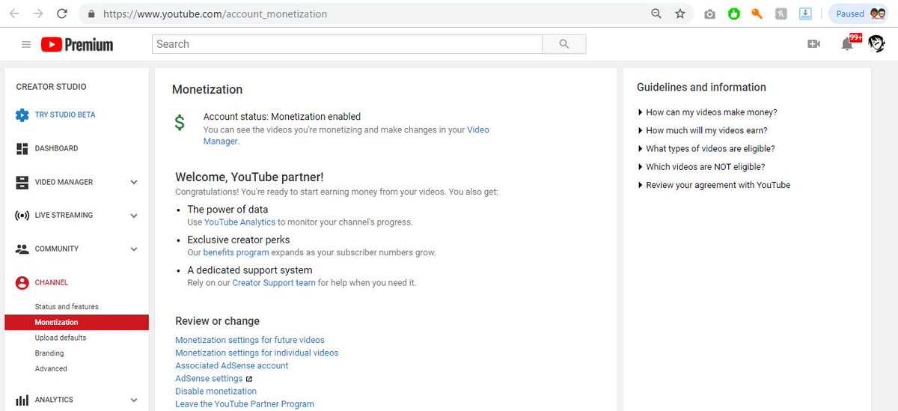This screenshot has width=898, height=411.
Task: Open the Video Manager link
Action: [x=346, y=136]
